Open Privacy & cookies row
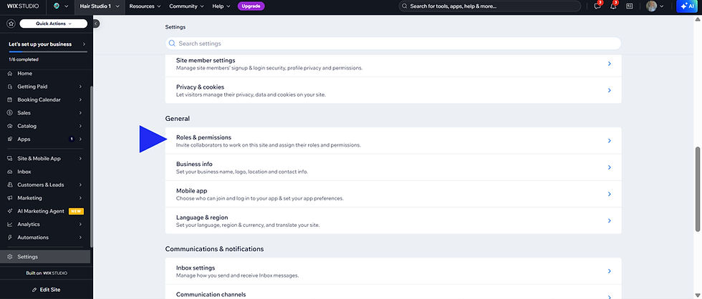702x299 pixels. (393, 90)
